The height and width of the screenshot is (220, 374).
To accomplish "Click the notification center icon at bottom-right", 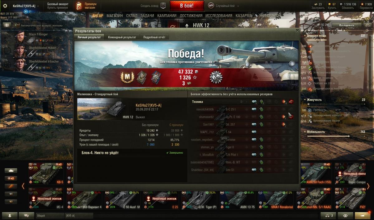I will (x=363, y=215).
